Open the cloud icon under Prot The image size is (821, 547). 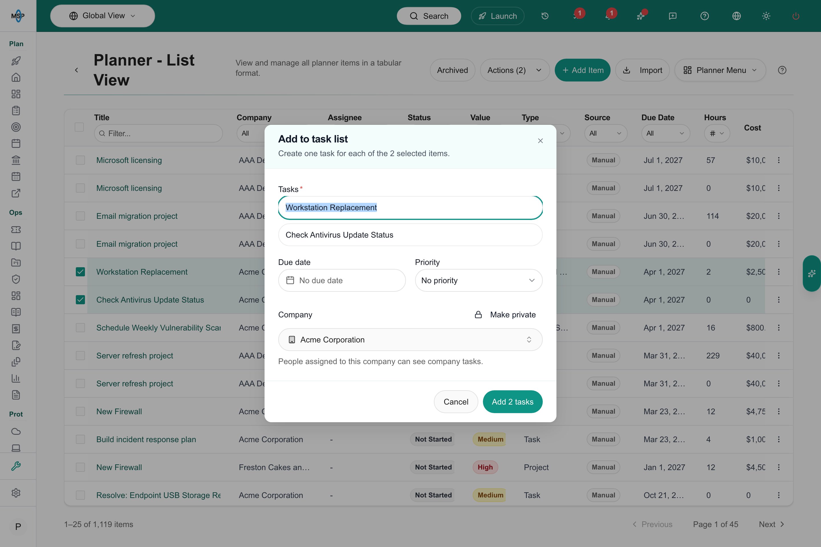point(16,431)
